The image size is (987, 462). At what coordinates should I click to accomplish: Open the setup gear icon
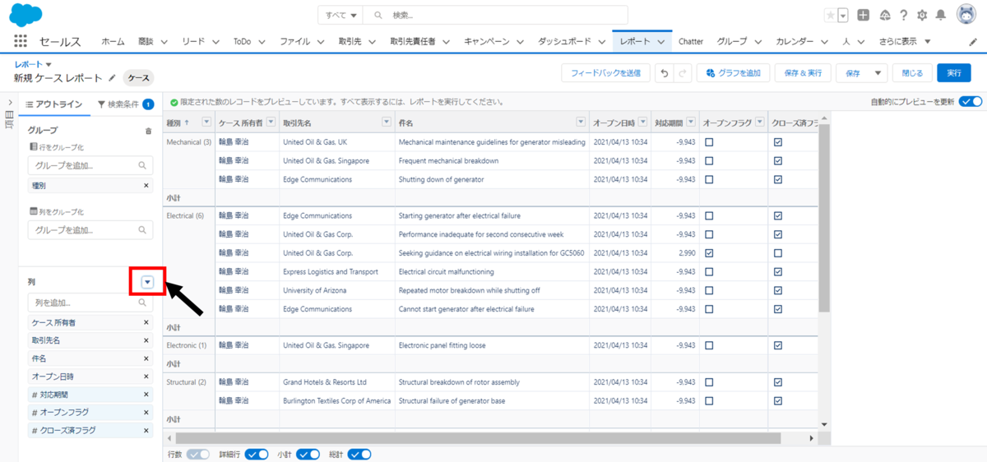click(922, 16)
